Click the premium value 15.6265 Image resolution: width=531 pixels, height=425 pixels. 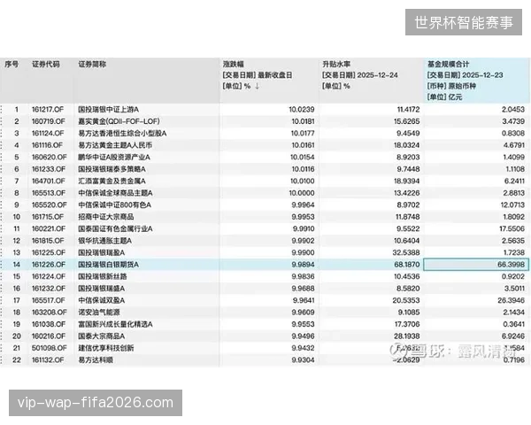coord(406,121)
